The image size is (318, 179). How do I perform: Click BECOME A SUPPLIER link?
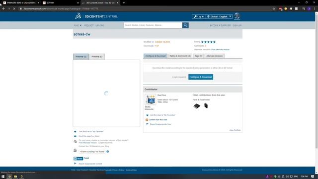pyautogui.click(x=220, y=25)
